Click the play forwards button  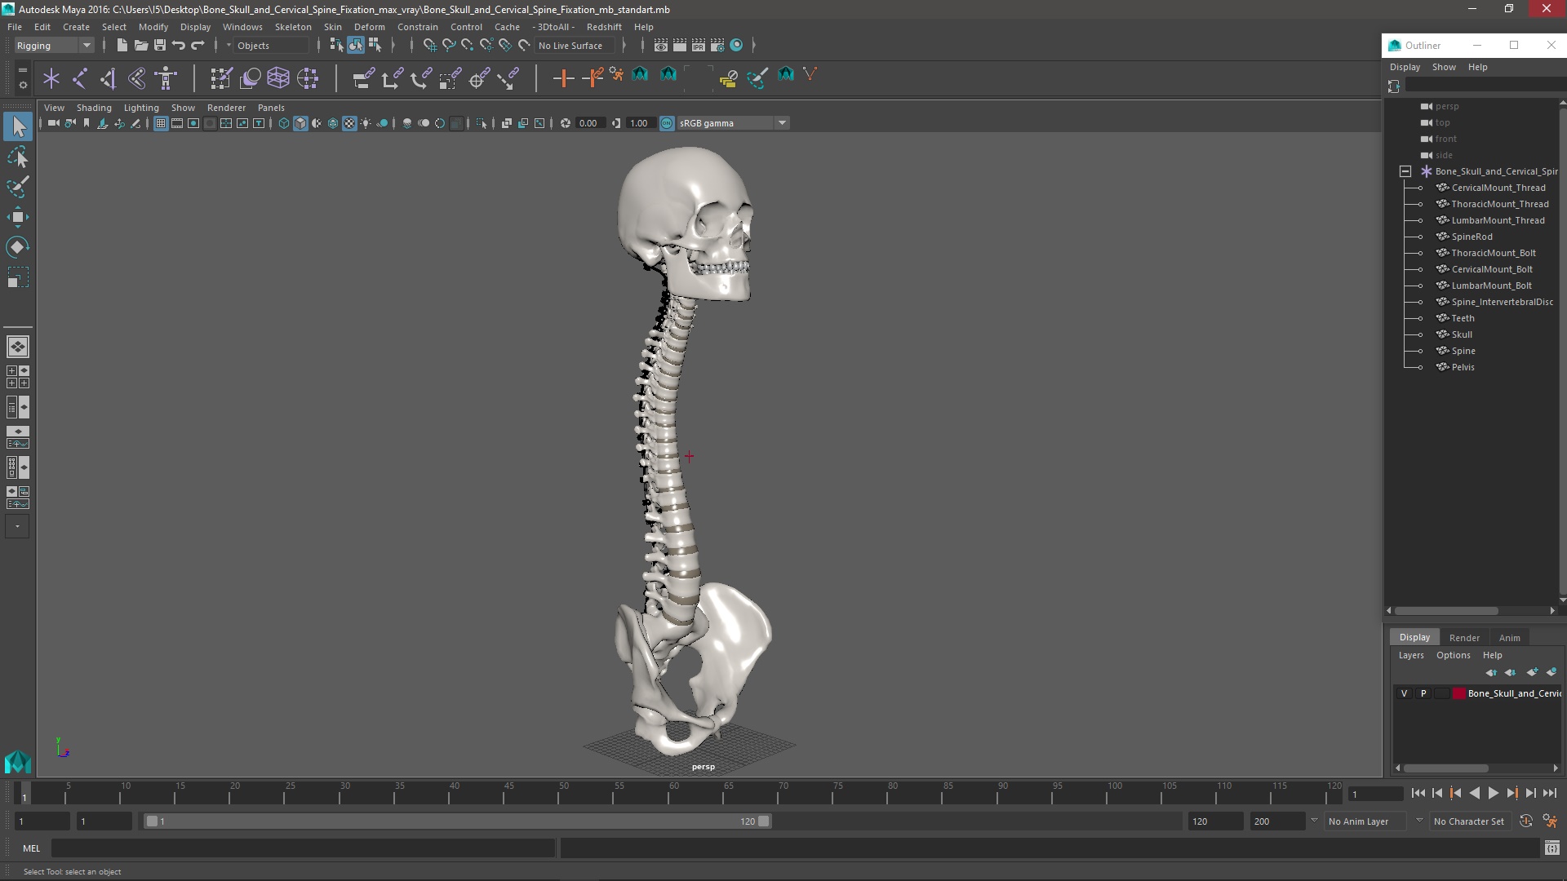[x=1493, y=793]
